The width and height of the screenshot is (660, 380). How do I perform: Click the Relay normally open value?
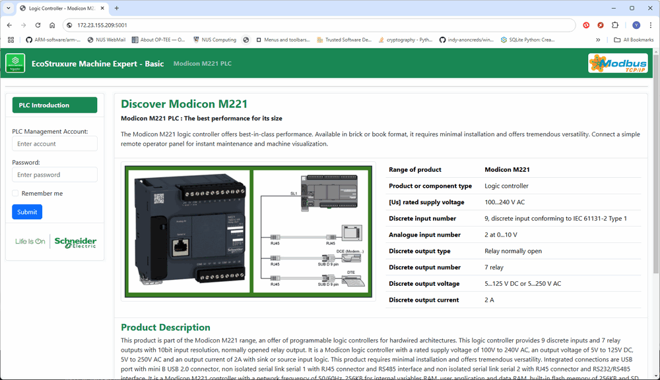click(x=513, y=251)
